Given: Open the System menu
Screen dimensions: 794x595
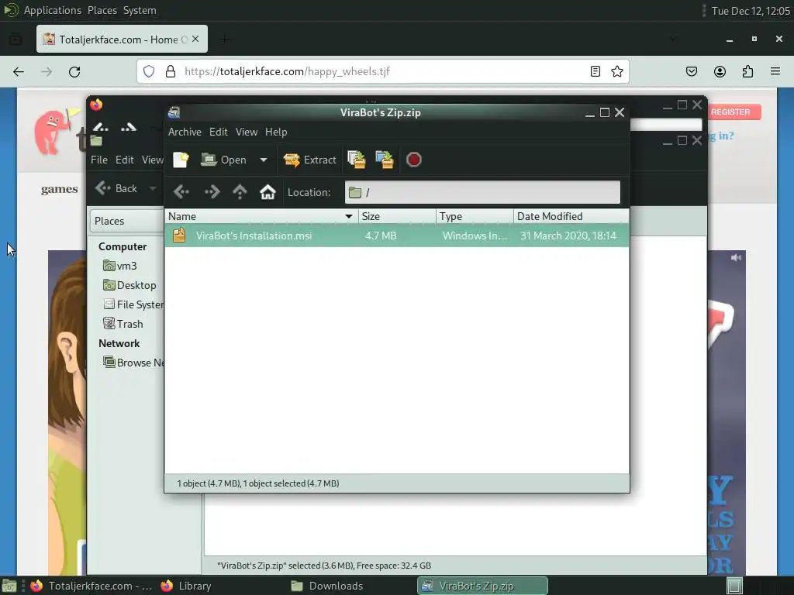Looking at the screenshot, I should (140, 10).
